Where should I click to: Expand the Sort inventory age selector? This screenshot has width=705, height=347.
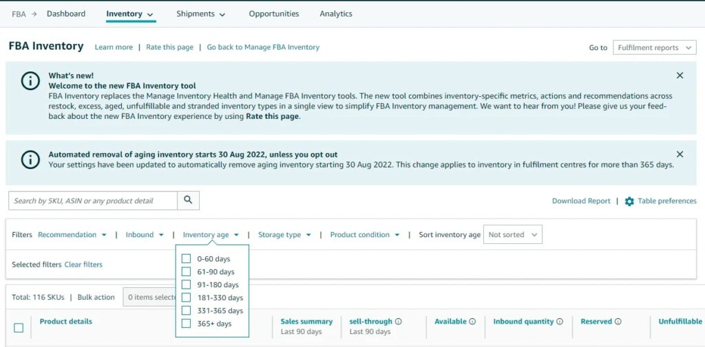[x=512, y=235]
